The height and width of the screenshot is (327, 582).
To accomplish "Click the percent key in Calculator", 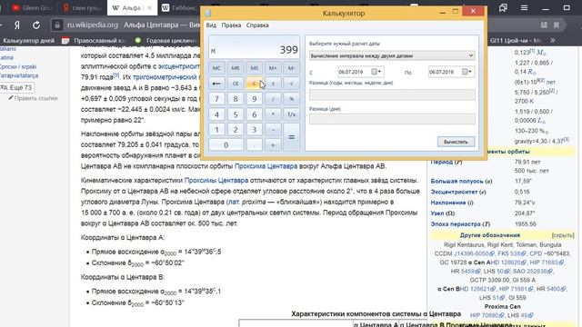I will (291, 99).
